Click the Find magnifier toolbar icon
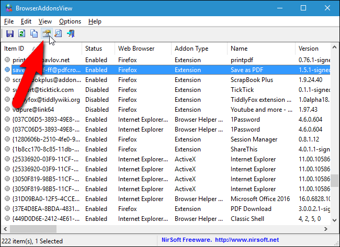340x247 pixels. tap(59, 33)
